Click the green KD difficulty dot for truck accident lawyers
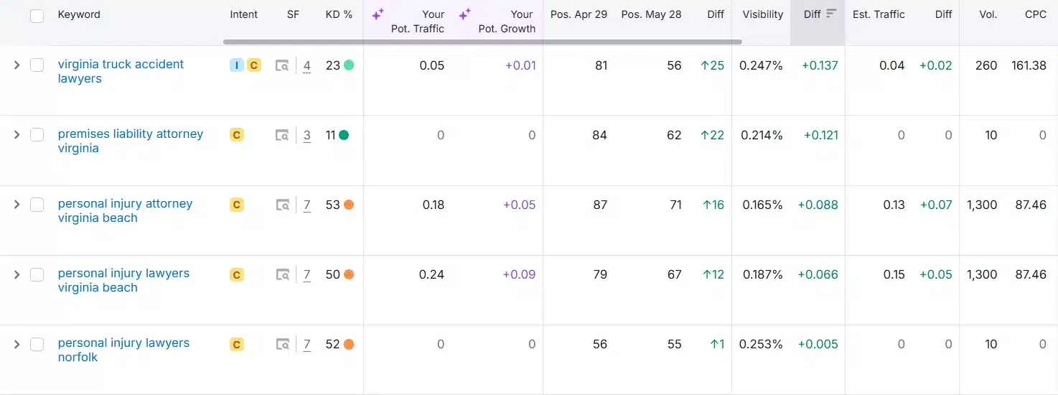 349,65
